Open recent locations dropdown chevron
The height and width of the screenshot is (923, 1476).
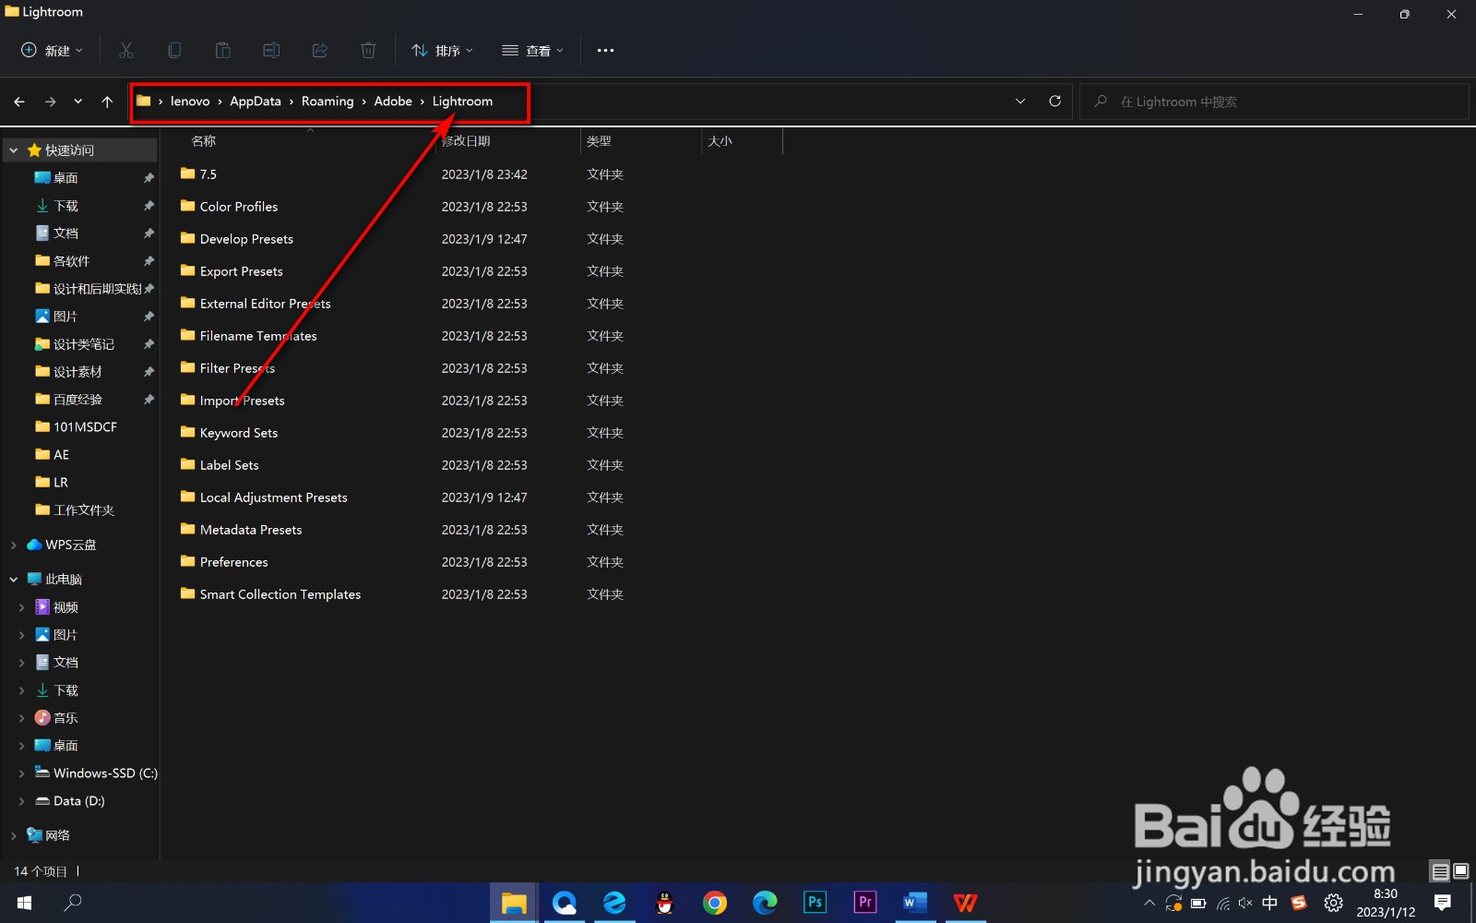click(x=78, y=102)
